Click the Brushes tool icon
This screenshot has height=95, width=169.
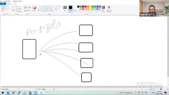click(x=34, y=8)
